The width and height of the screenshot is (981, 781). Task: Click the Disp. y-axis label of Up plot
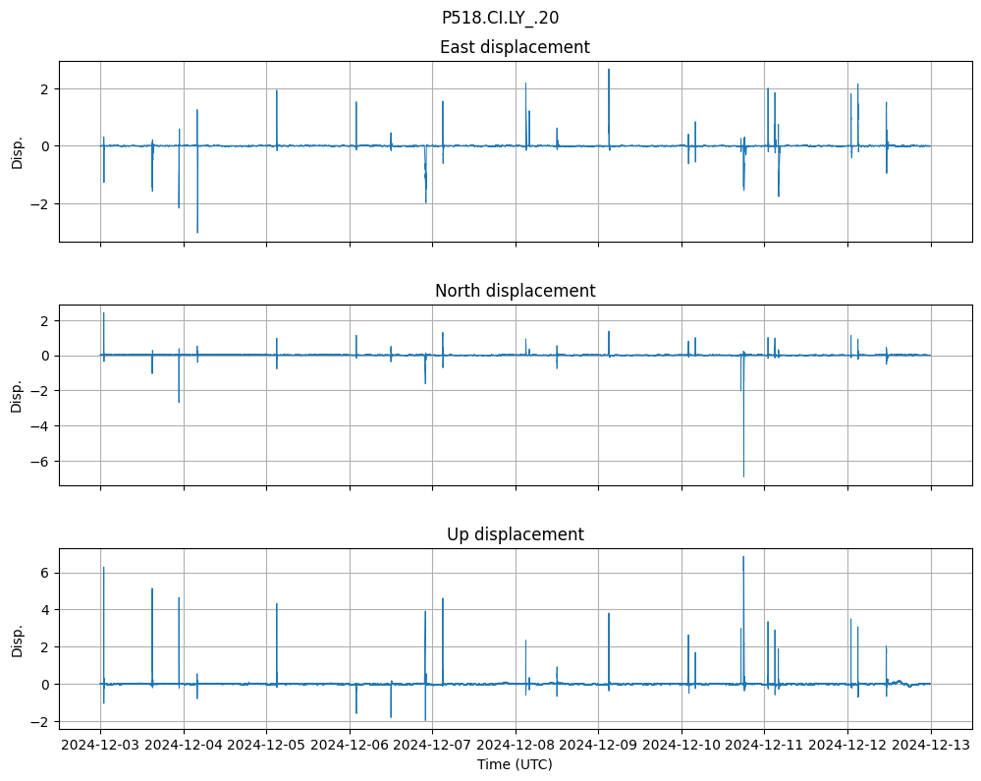[17, 639]
